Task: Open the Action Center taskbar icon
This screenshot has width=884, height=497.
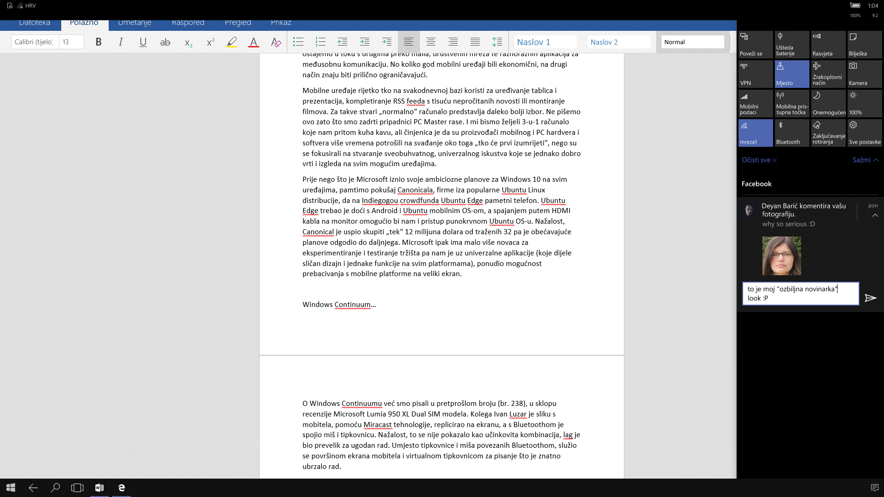Action: [x=875, y=488]
